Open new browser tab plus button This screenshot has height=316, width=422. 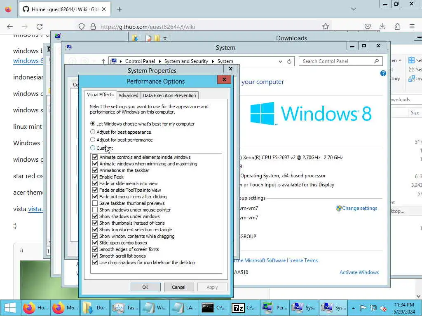click(120, 9)
